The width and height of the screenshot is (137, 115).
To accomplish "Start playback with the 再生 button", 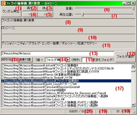I will (30, 8).
